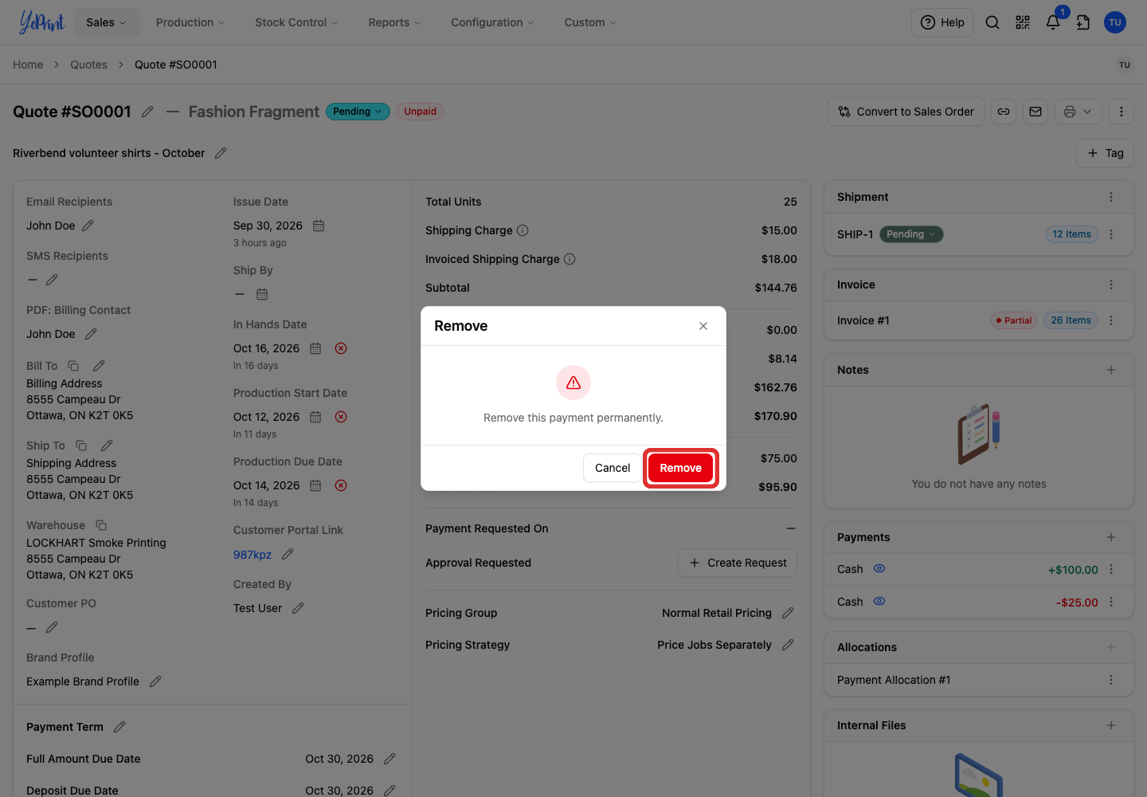
Task: Click the Help button
Action: pos(942,22)
